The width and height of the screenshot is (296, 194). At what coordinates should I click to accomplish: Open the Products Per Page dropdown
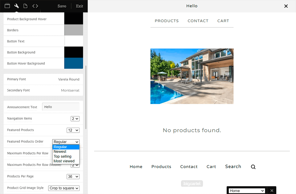pos(73,176)
